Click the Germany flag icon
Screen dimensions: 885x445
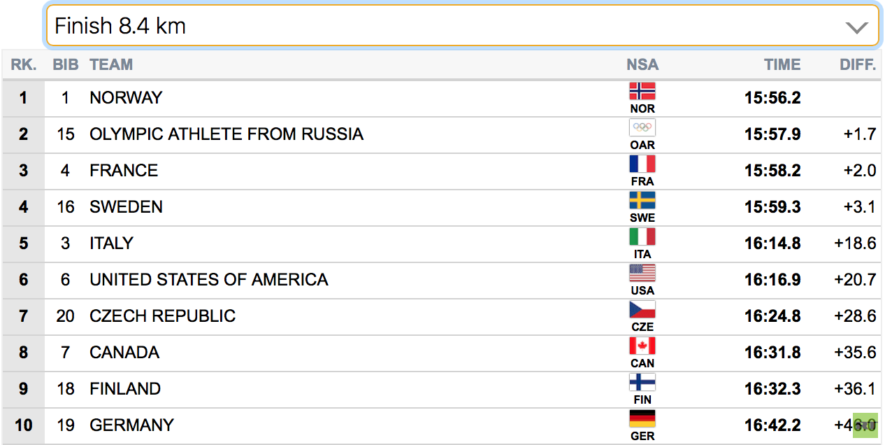click(642, 418)
